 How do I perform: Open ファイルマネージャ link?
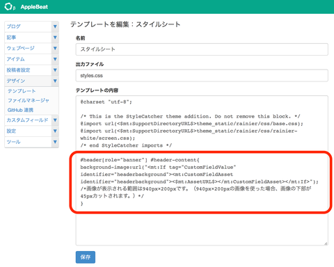[x=29, y=100]
